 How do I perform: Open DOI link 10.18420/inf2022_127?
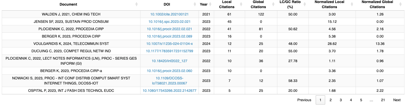point(169,61)
